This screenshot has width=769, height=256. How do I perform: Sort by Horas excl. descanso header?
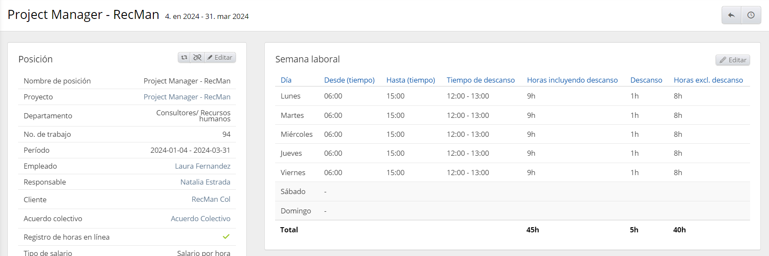tap(708, 80)
